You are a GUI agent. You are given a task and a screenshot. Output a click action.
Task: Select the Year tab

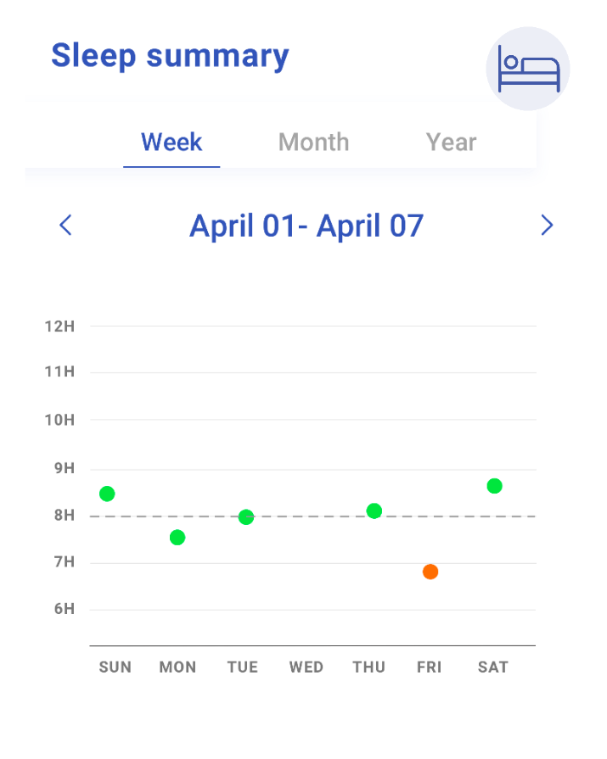451,142
